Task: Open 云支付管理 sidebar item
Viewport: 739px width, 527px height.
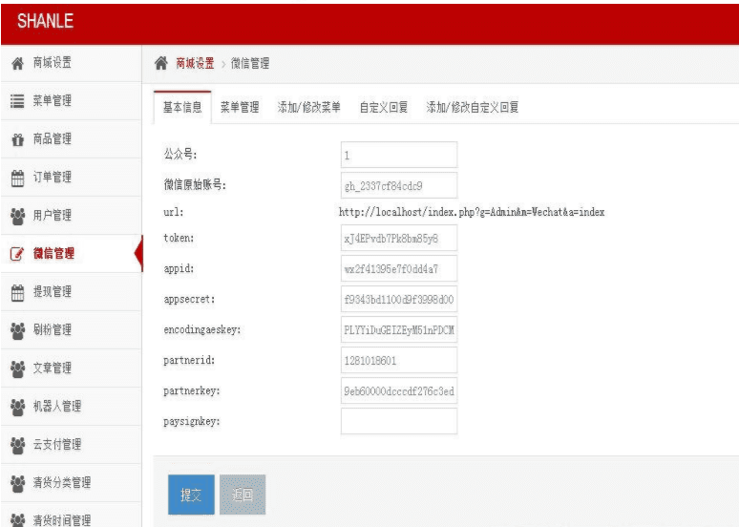Action: pyautogui.click(x=71, y=445)
